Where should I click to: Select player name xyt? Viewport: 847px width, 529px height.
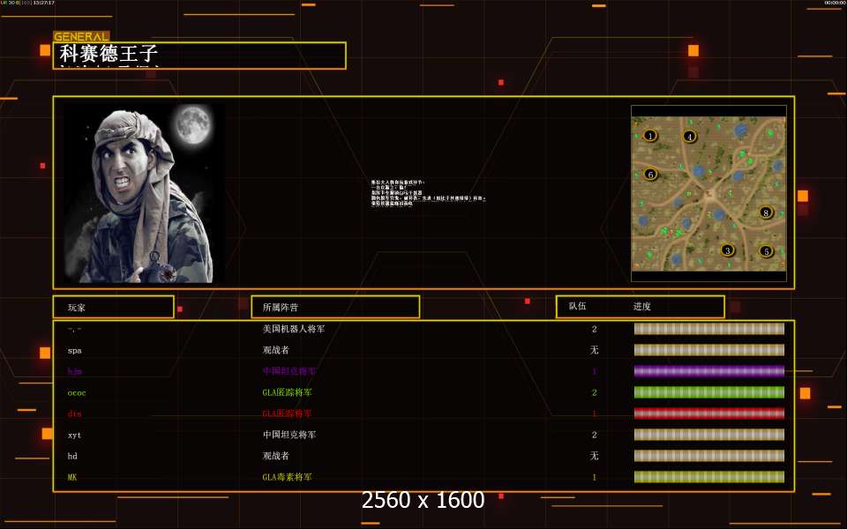pyautogui.click(x=74, y=435)
